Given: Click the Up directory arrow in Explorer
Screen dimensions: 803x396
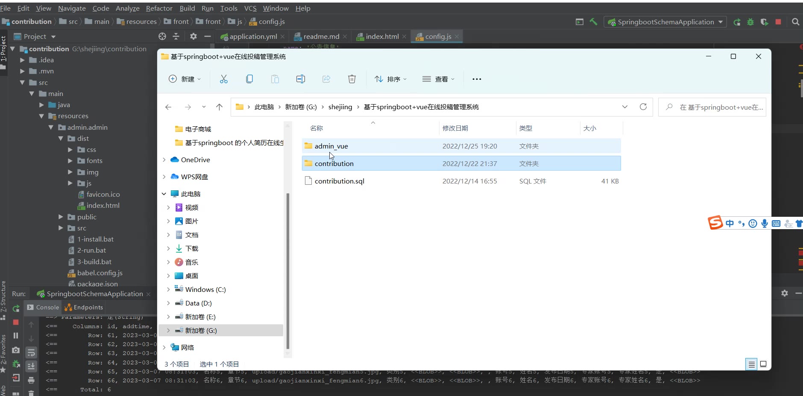Looking at the screenshot, I should (x=219, y=107).
